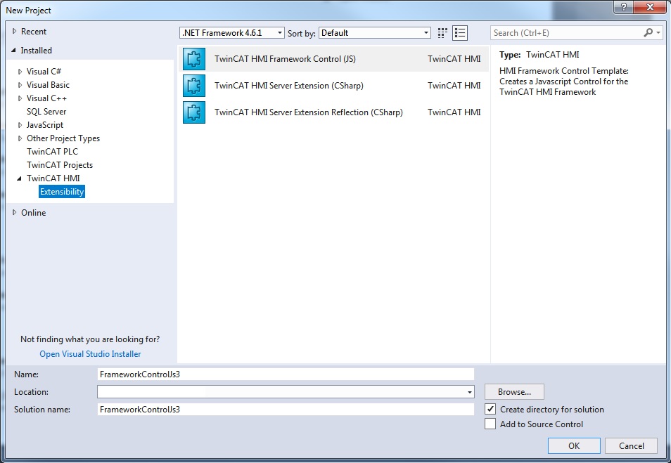Expand the Visual C# tree node
The image size is (671, 463).
click(x=20, y=72)
